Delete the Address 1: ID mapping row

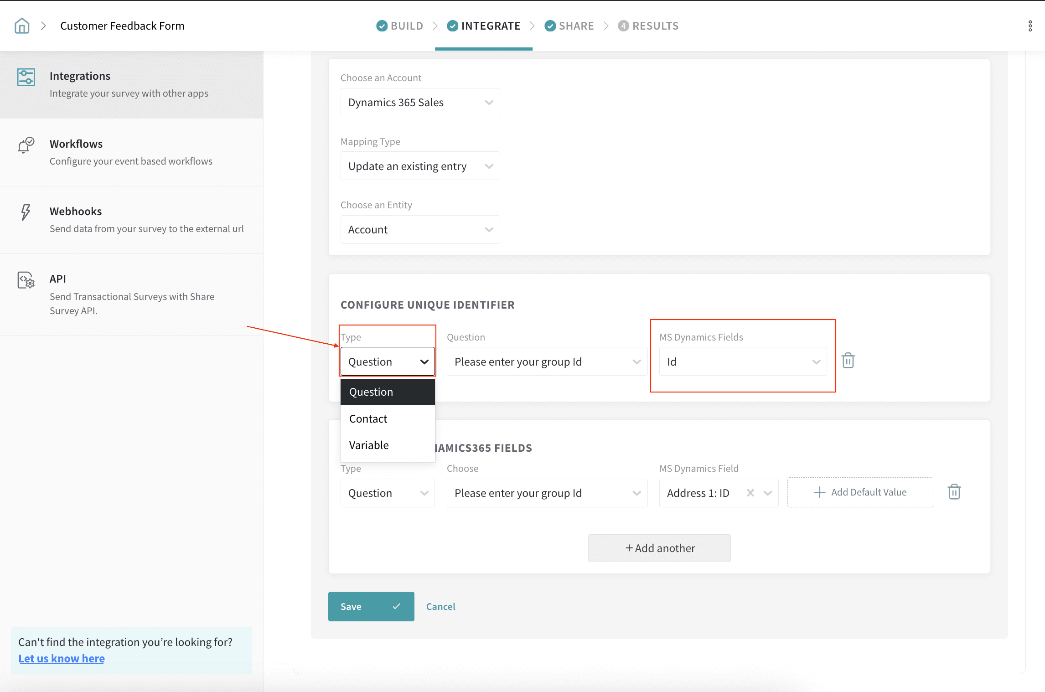[x=954, y=492]
